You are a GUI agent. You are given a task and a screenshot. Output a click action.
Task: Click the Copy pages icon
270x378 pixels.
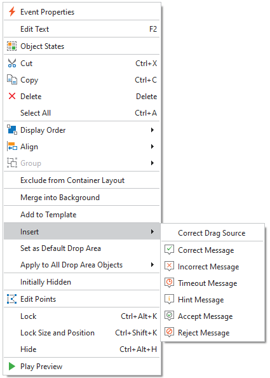[12, 80]
